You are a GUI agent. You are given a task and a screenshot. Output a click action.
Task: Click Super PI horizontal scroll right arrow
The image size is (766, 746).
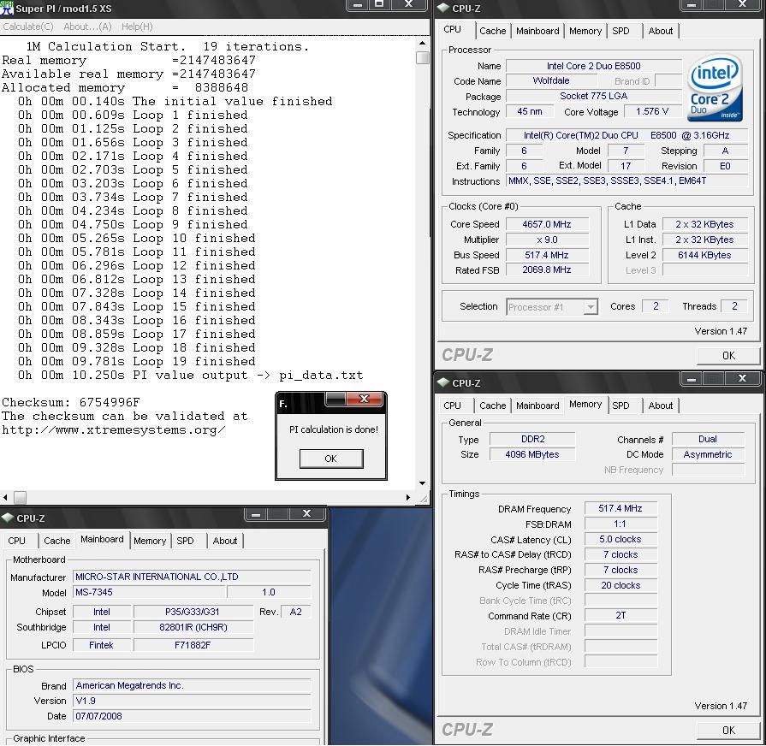click(408, 498)
